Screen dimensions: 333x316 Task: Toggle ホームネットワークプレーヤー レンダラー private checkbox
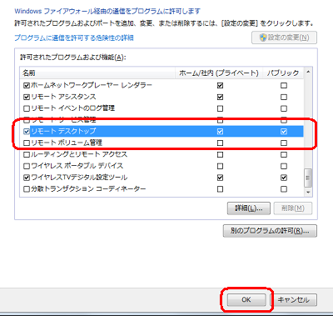click(220, 85)
